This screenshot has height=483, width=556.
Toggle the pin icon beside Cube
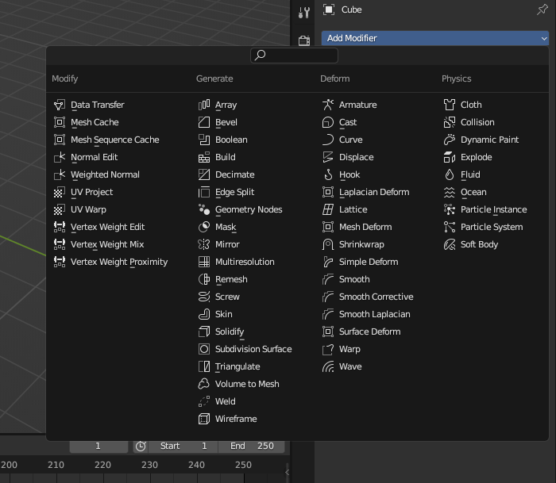point(542,10)
